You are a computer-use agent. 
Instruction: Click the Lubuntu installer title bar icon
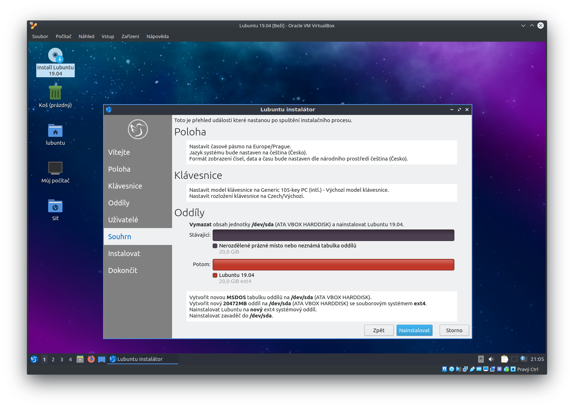[109, 110]
